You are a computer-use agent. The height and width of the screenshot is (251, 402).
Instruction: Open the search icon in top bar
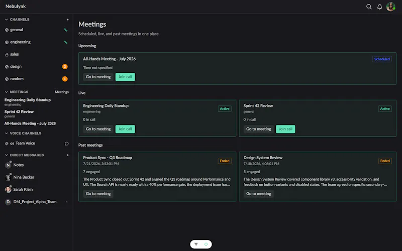[x=369, y=7]
